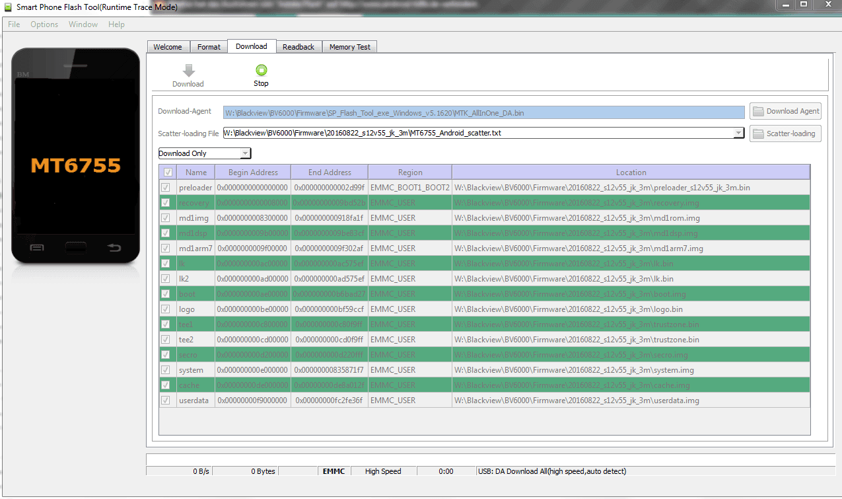Click the lk2 name cell
This screenshot has height=499, width=842.
(x=196, y=279)
